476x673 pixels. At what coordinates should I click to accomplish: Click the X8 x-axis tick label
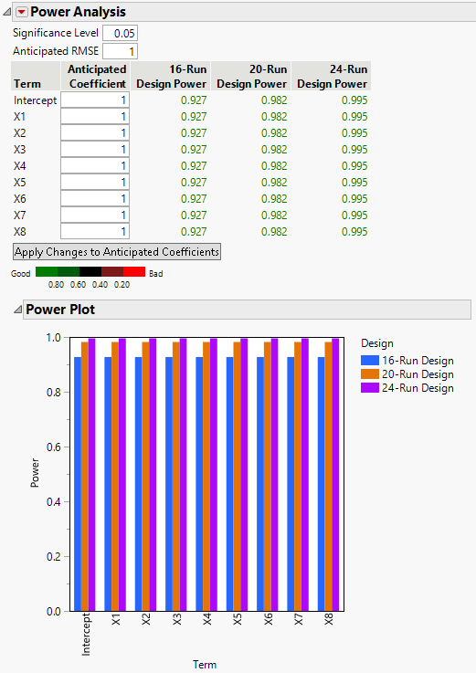pos(329,619)
